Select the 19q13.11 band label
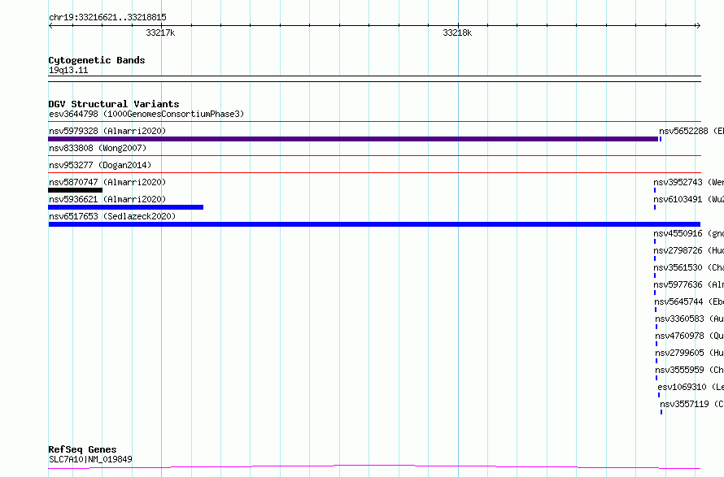 click(68, 70)
